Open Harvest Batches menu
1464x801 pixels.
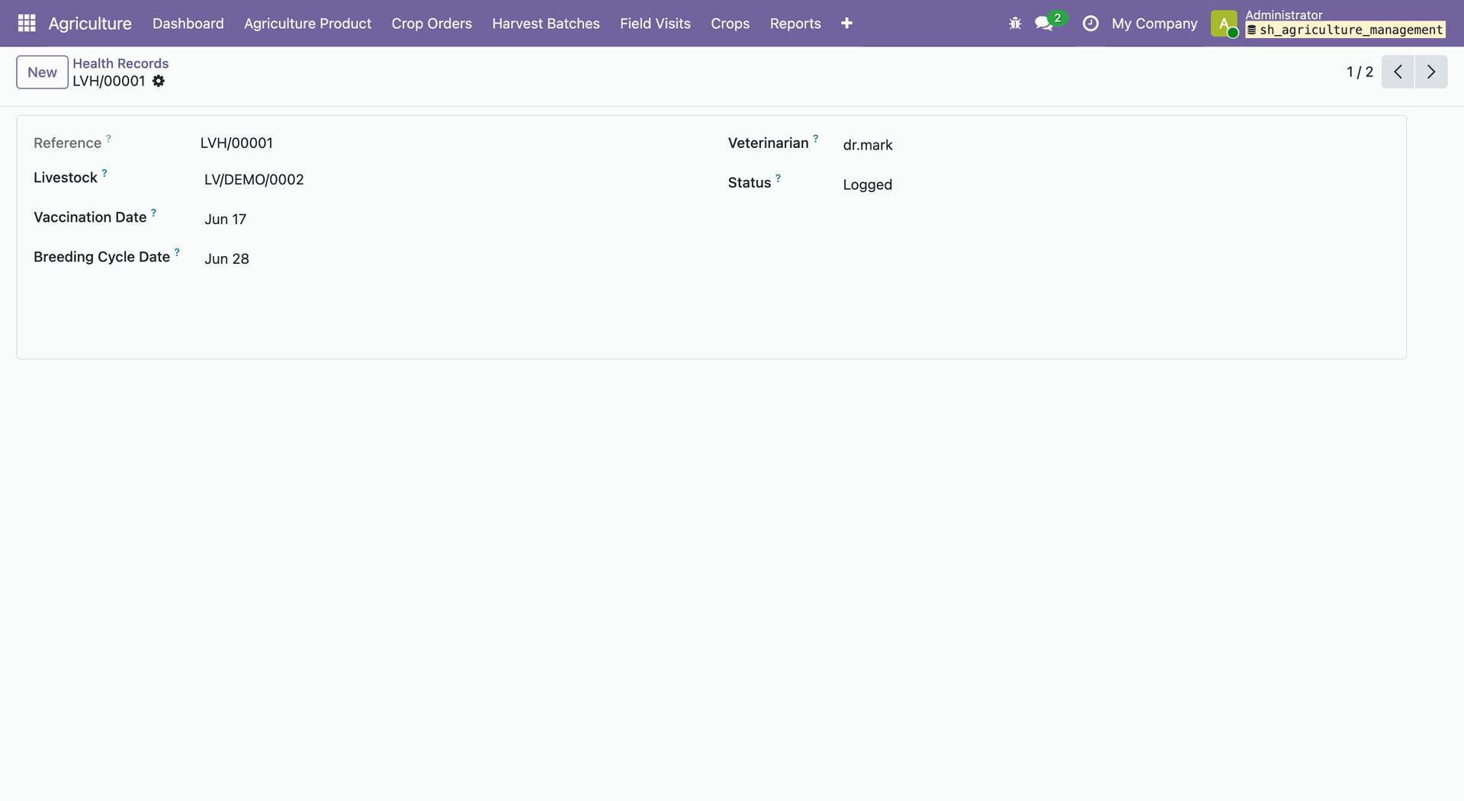tap(546, 24)
